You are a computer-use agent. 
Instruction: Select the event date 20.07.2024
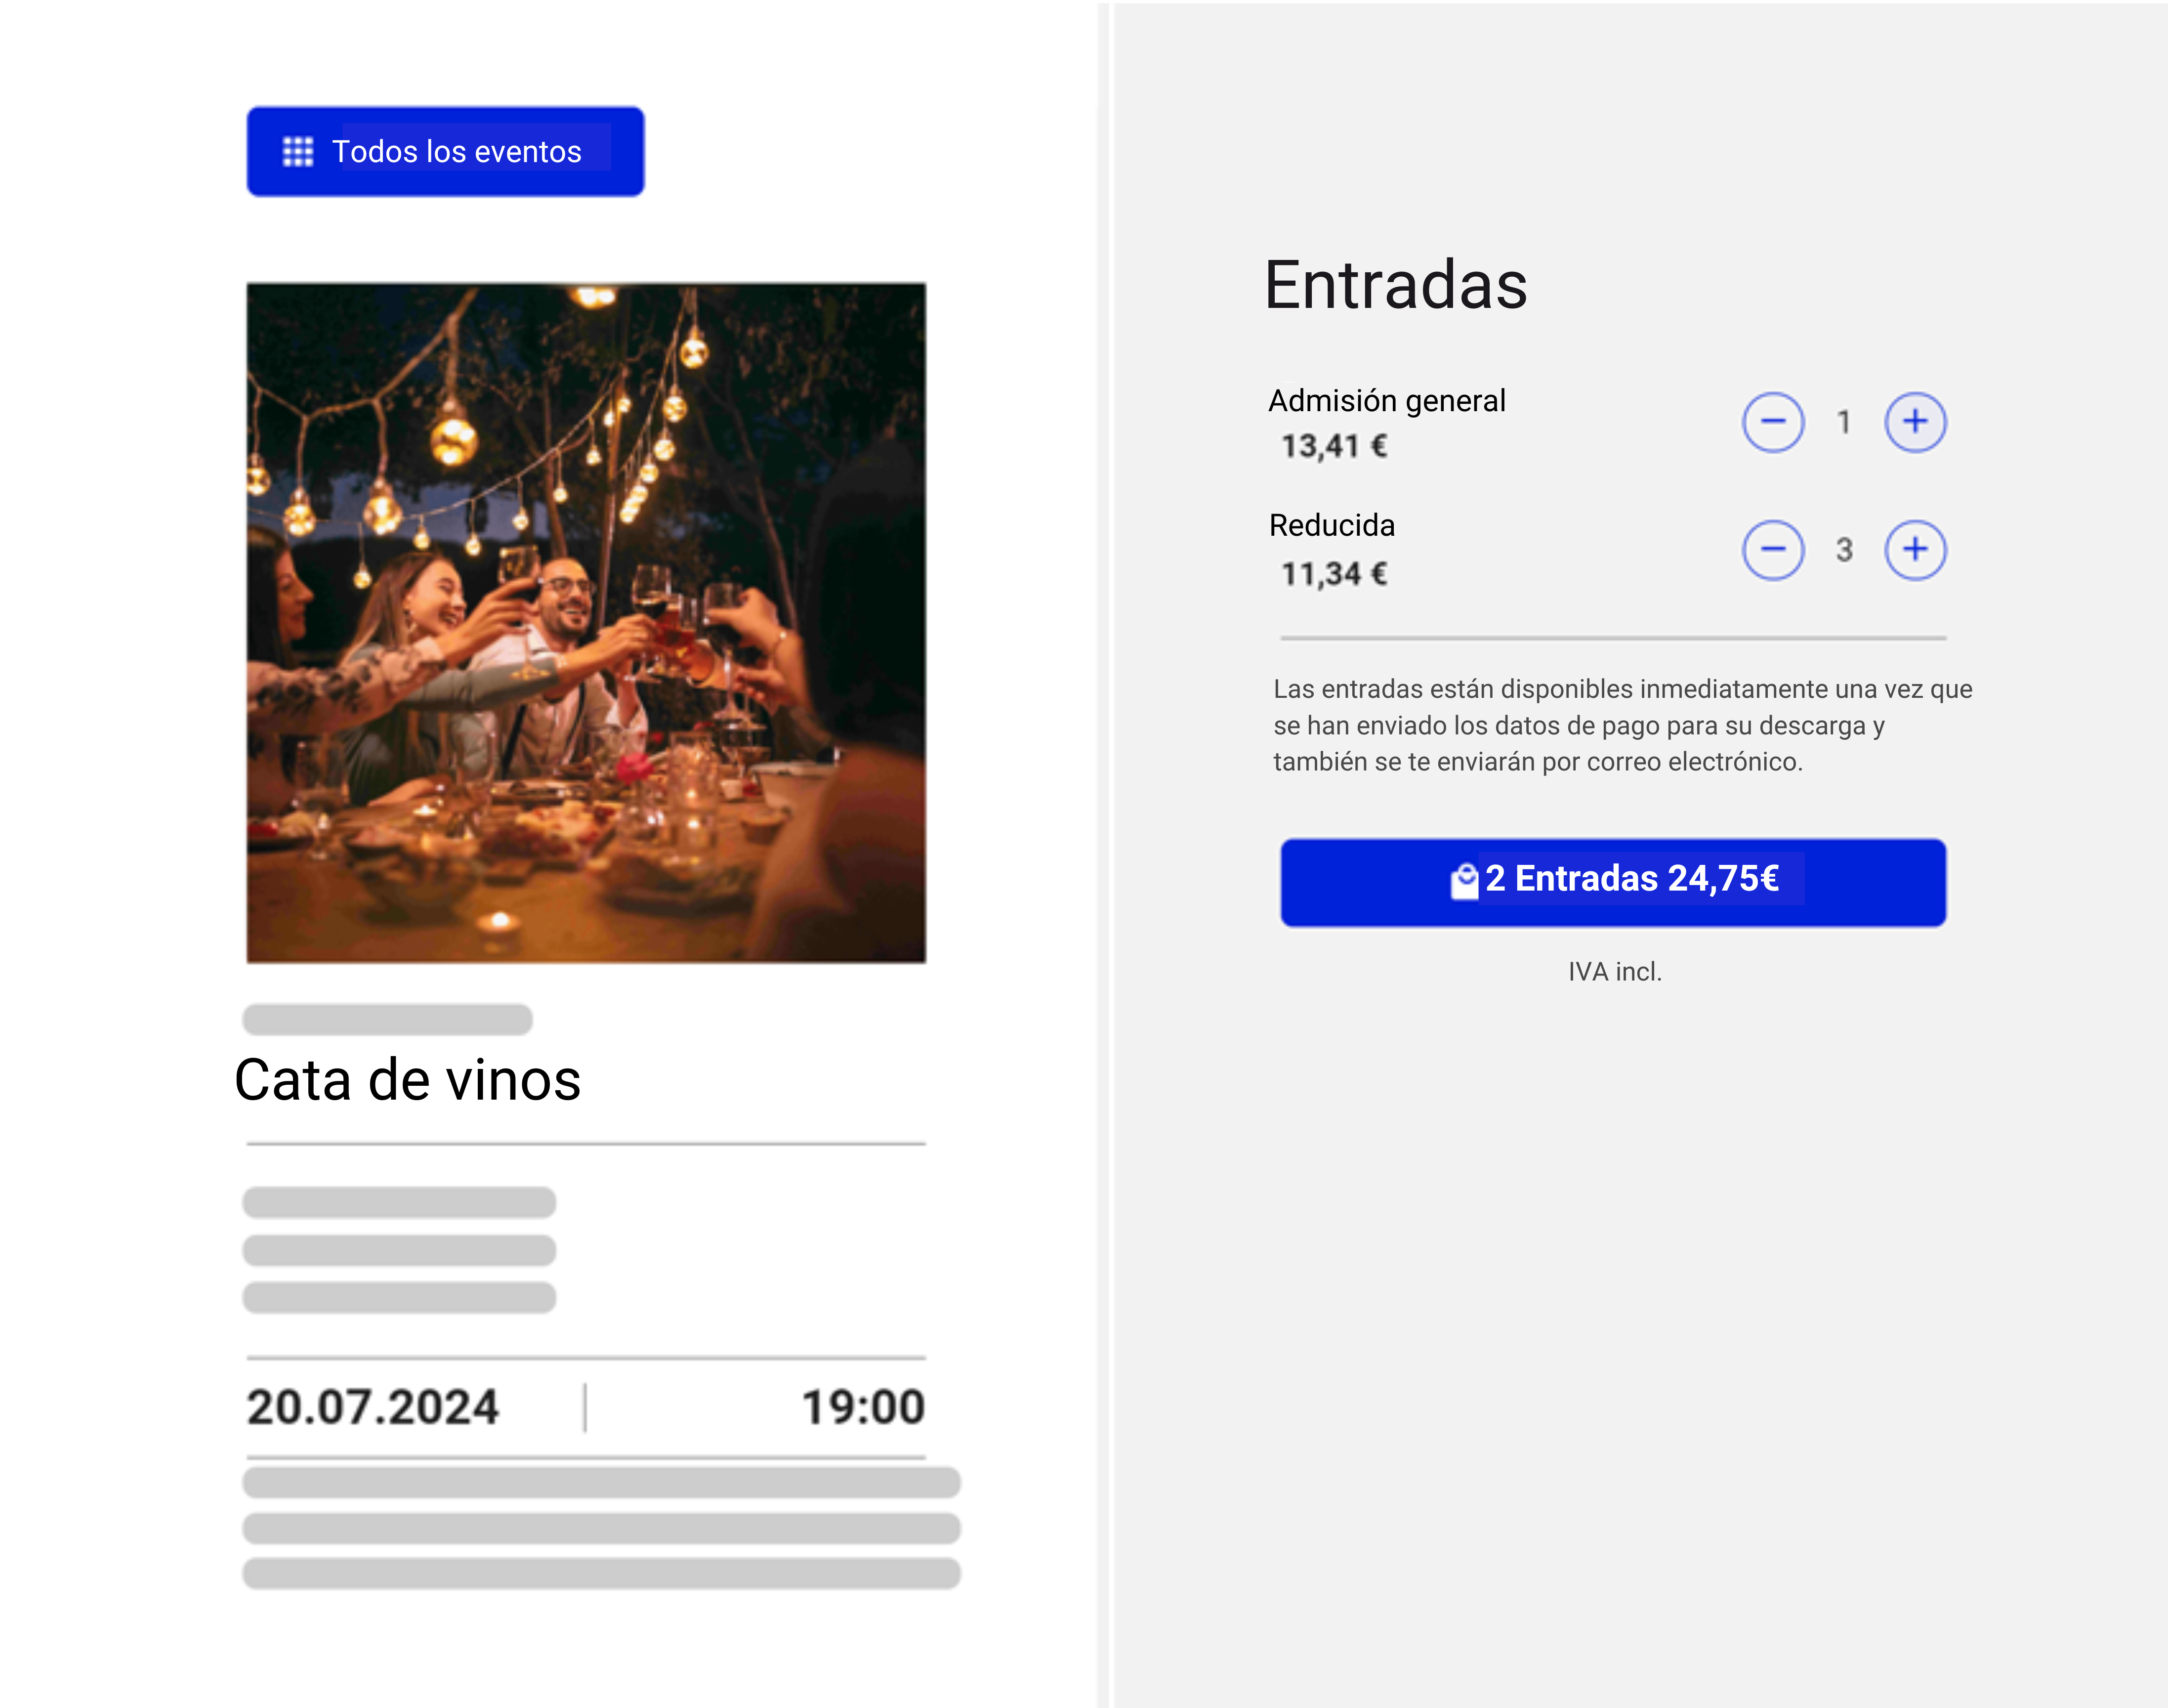coord(373,1407)
